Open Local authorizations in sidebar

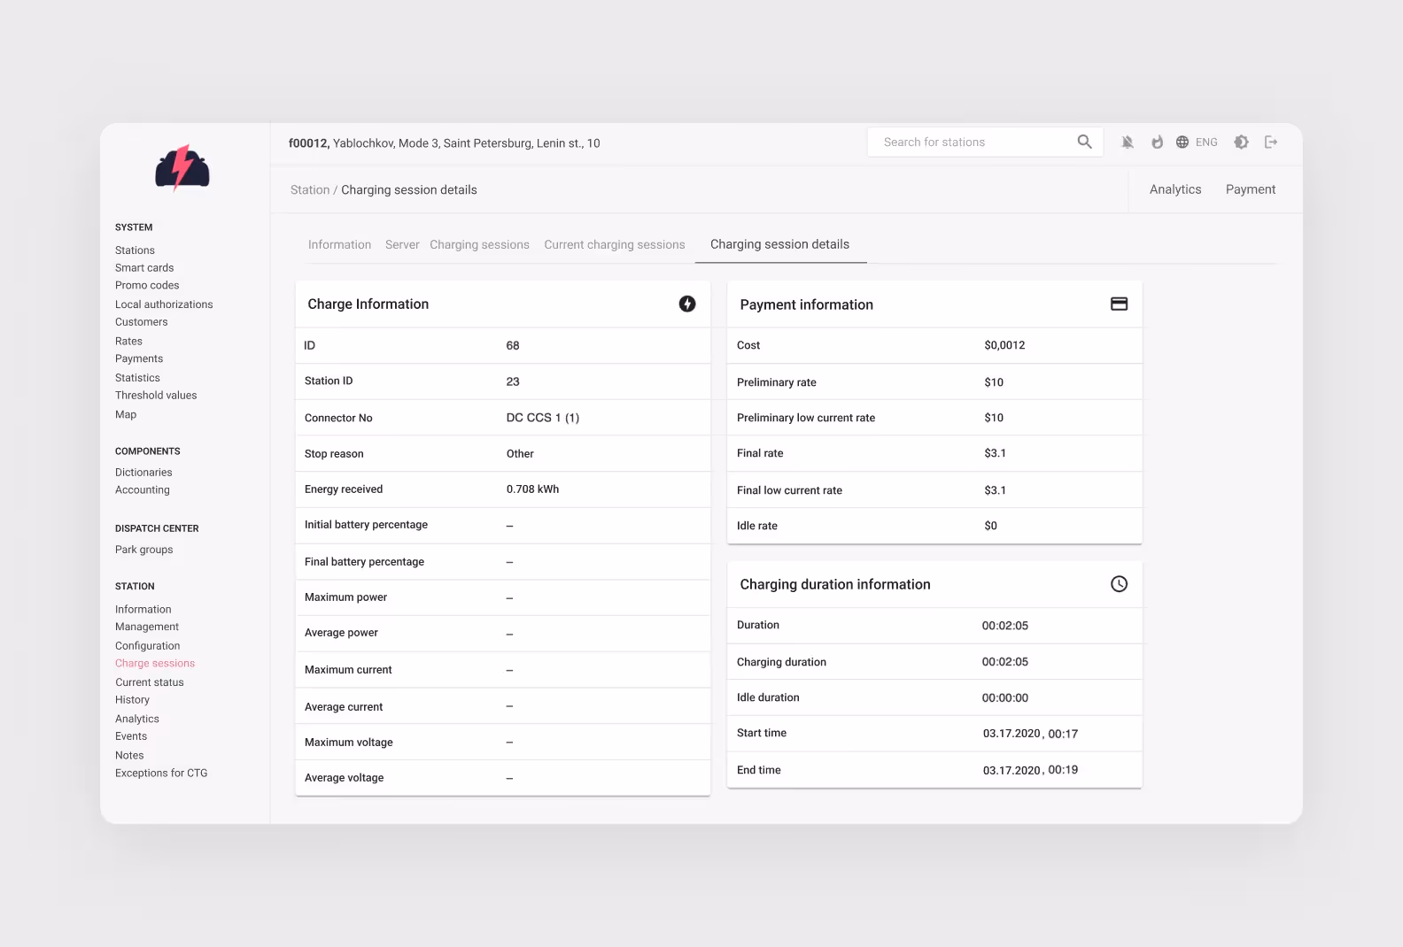[x=164, y=304]
